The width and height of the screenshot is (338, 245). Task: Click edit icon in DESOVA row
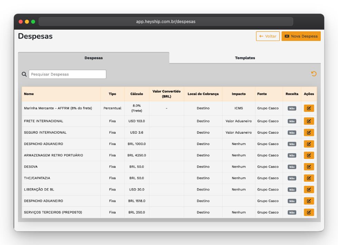point(309,167)
